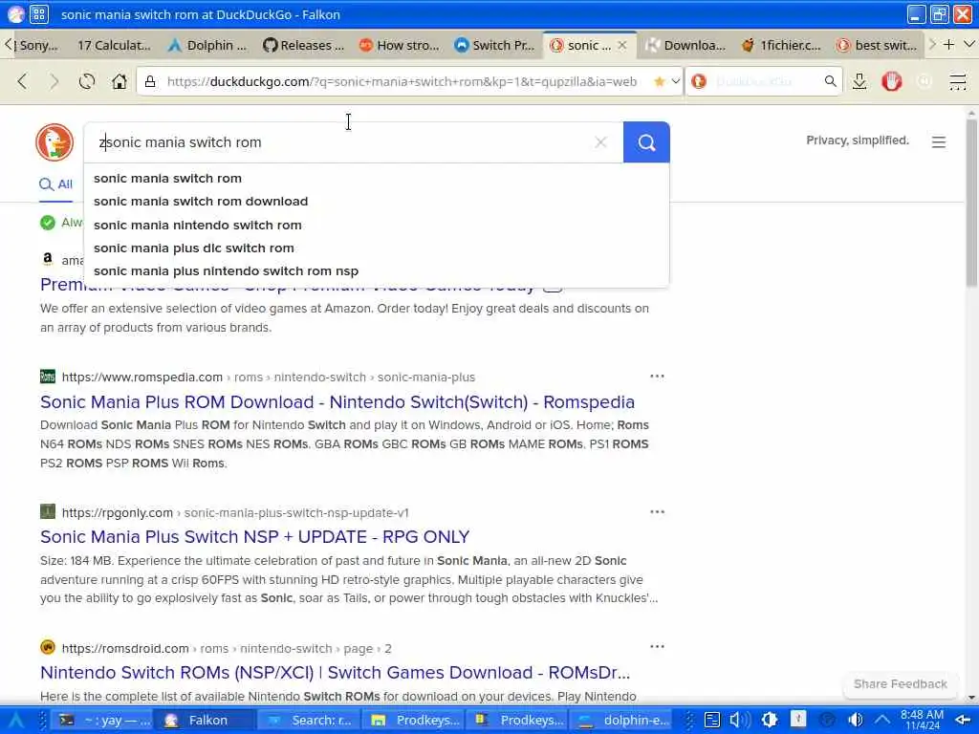Go back to previous page
The width and height of the screenshot is (979, 734).
click(23, 81)
